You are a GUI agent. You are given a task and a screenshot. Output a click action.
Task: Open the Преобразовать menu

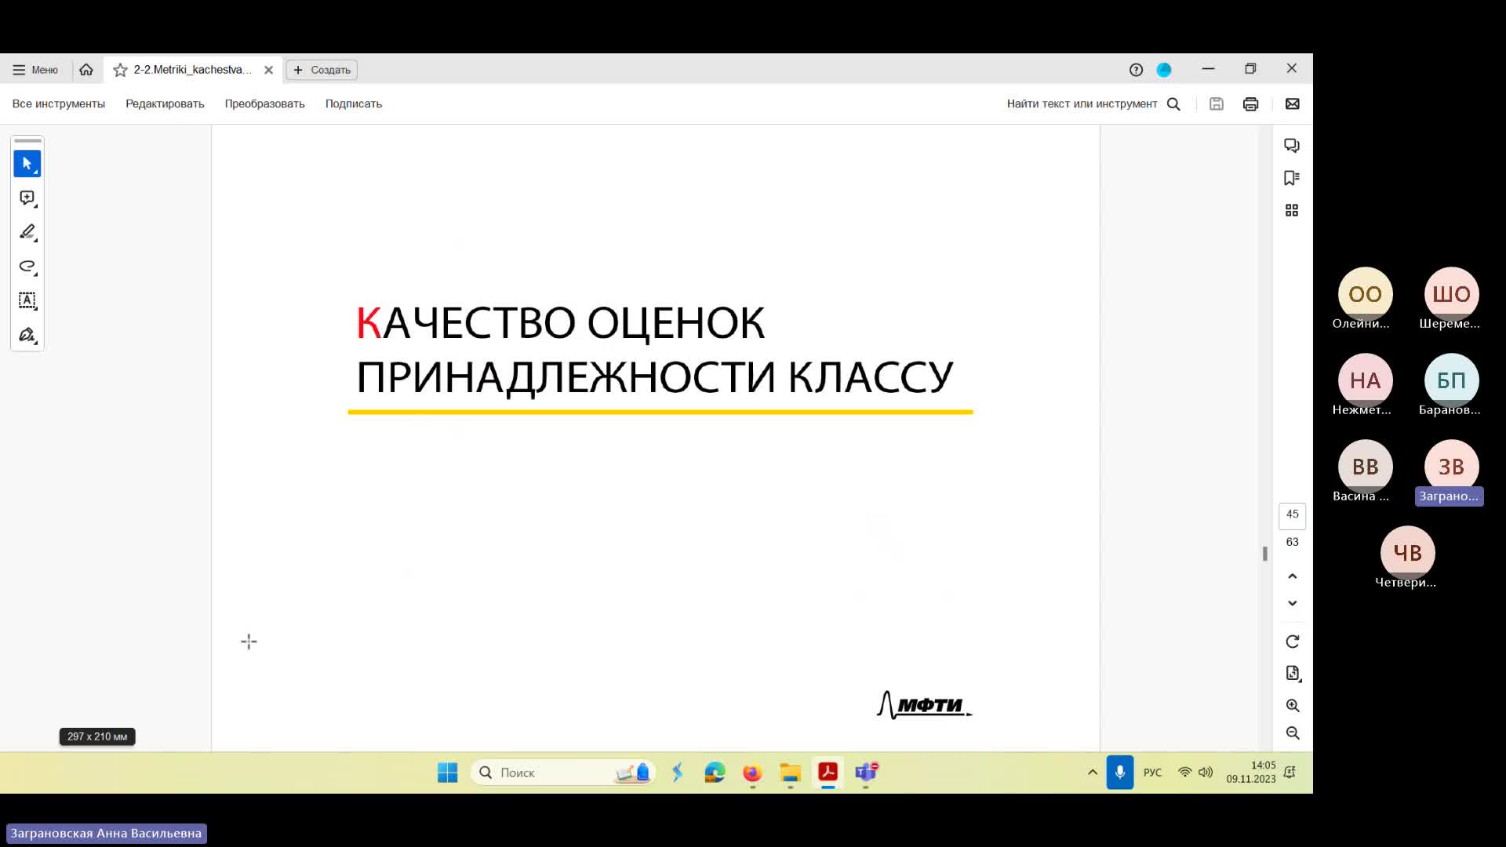pos(264,104)
